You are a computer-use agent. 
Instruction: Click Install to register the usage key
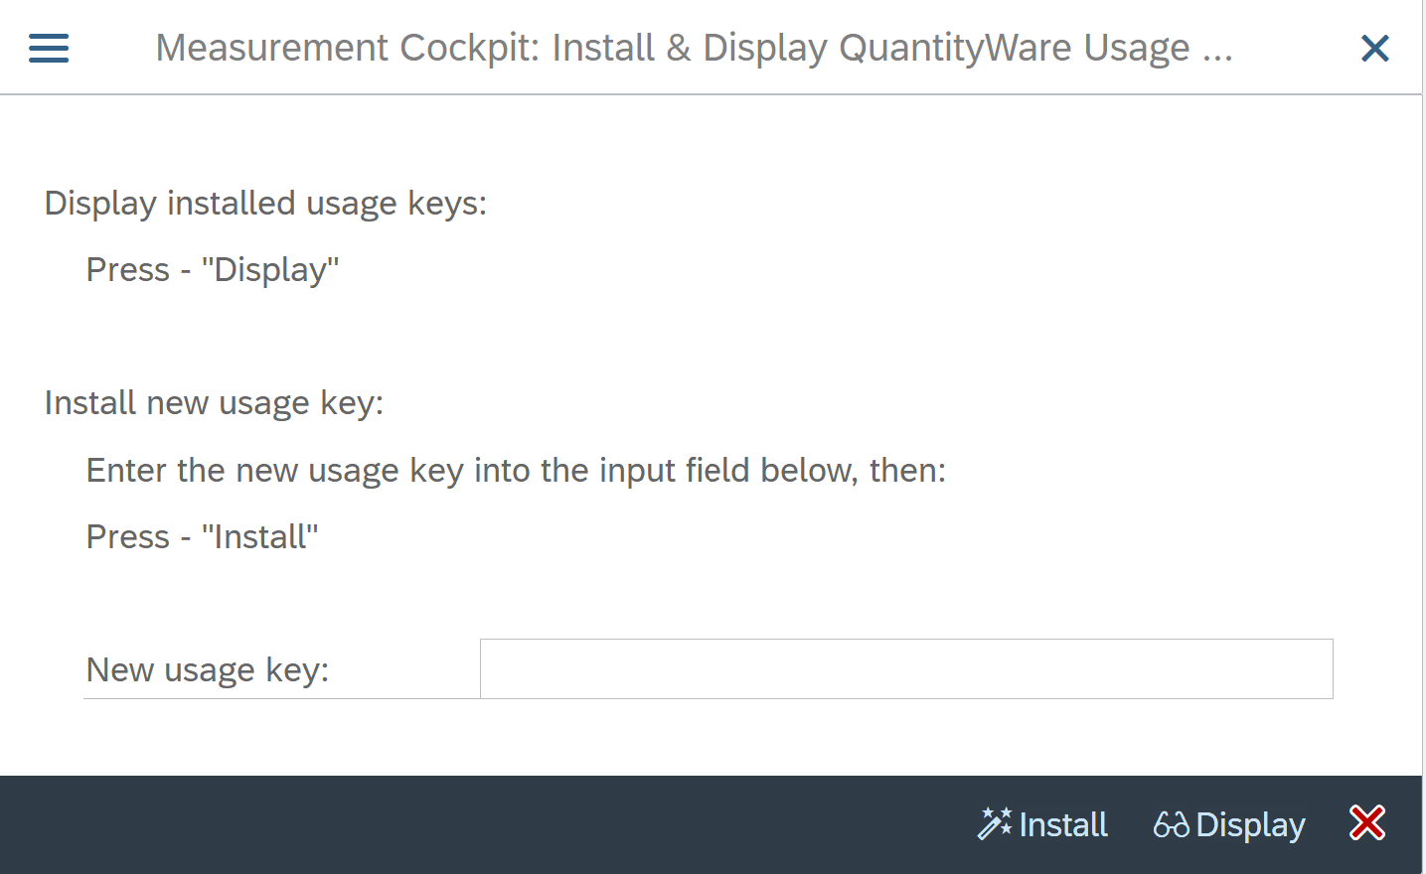[x=1061, y=824]
